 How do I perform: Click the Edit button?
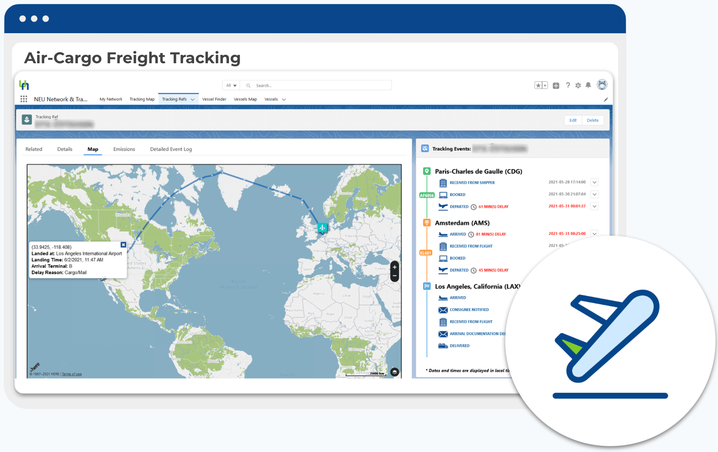pyautogui.click(x=573, y=120)
